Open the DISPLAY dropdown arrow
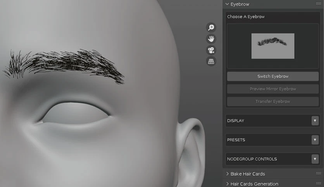Screen dimensions: 324x187 [x=315, y=121]
